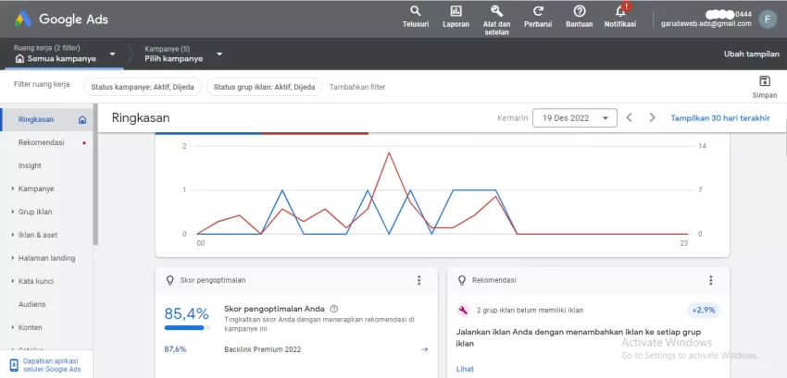This screenshot has width=787, height=378.
Task: Expand Kata kunci sidebar section
Action: point(13,281)
